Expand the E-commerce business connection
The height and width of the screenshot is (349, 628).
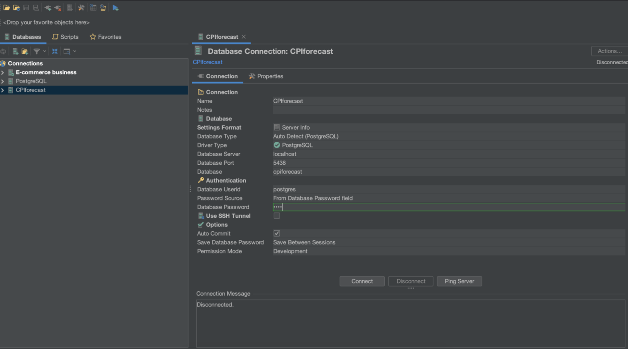[3, 72]
